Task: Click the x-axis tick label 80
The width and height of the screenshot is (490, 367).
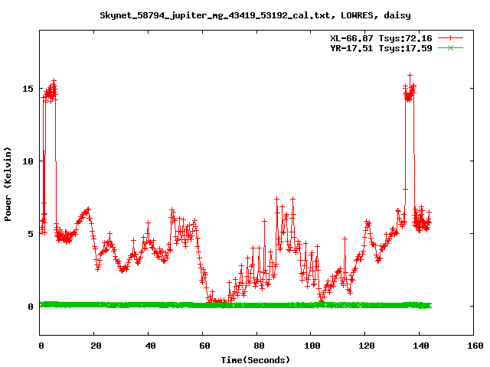Action: tap(259, 346)
